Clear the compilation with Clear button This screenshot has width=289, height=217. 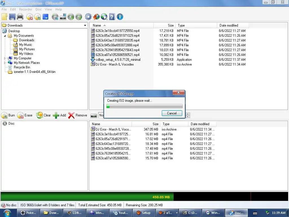point(43,115)
